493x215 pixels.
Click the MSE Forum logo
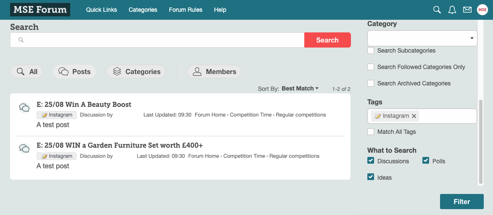[x=40, y=10]
